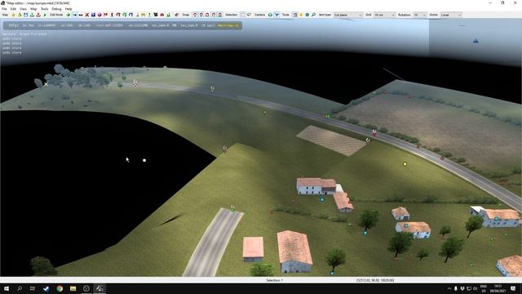Viewport: 522px width, 294px height.
Task: Open the Map menu
Action: pyautogui.click(x=33, y=9)
